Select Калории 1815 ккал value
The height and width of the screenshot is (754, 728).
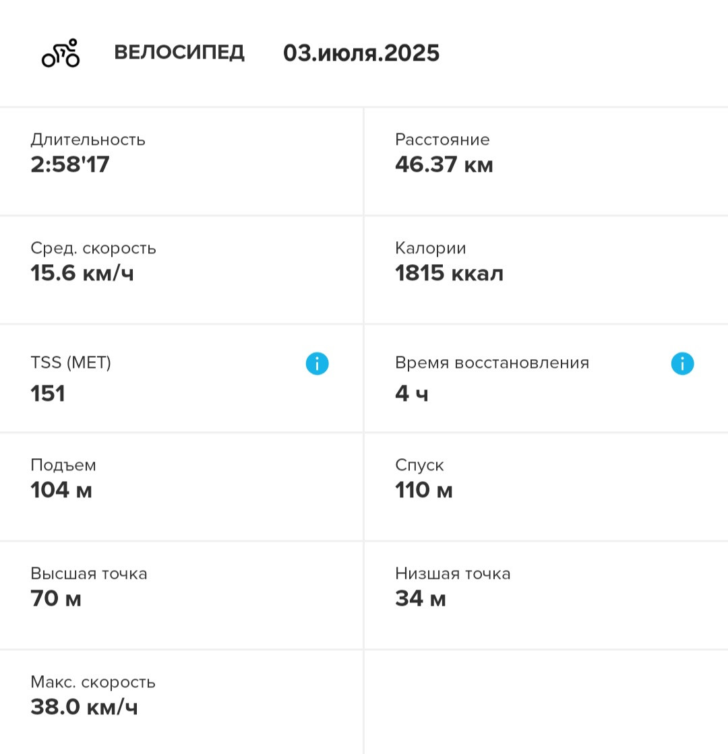(449, 273)
